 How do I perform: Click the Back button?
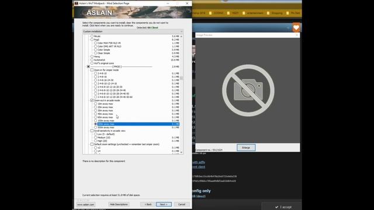[148, 204]
